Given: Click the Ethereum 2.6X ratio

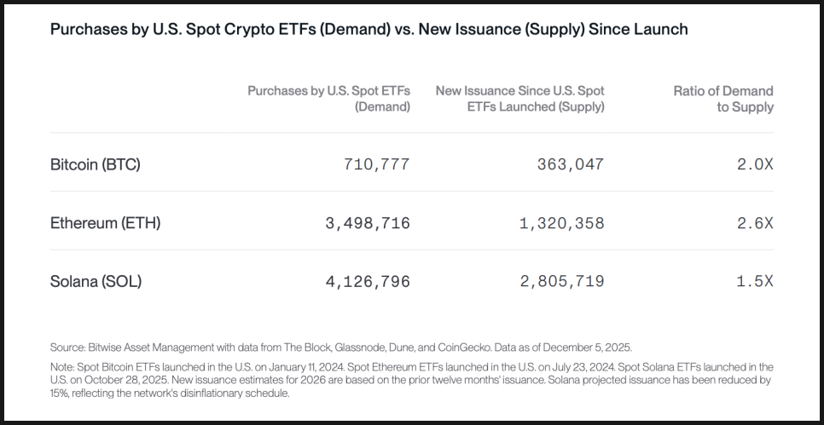Looking at the screenshot, I should pyautogui.click(x=755, y=223).
